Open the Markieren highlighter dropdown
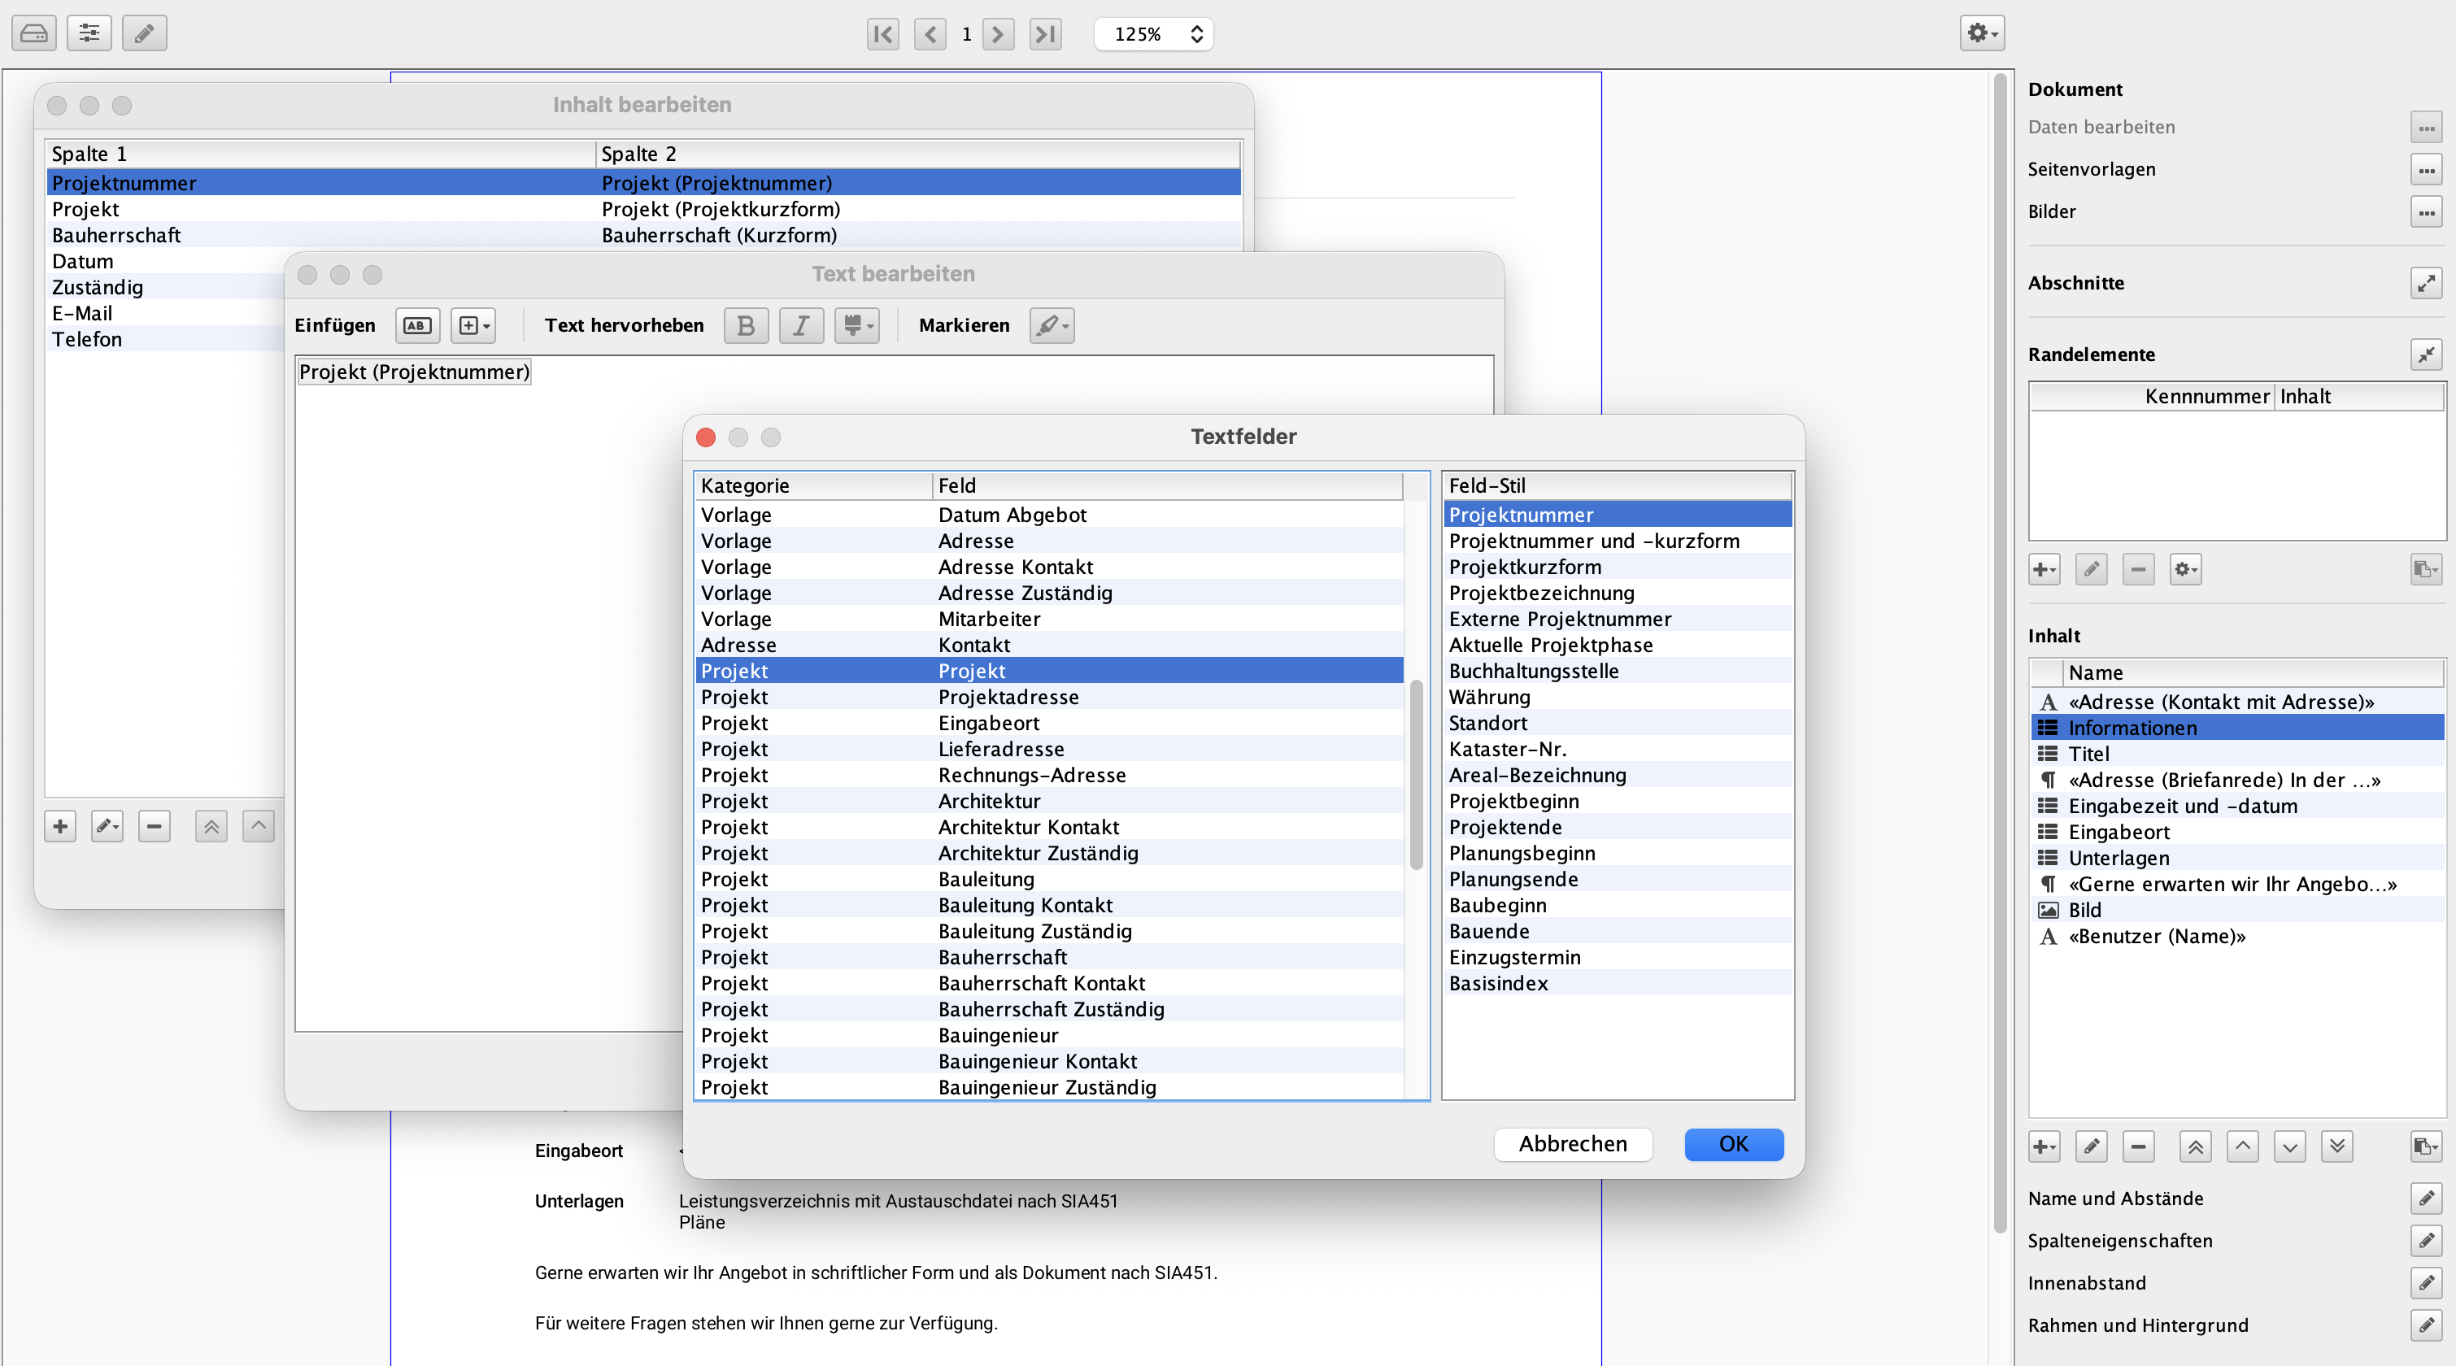 (x=1052, y=326)
